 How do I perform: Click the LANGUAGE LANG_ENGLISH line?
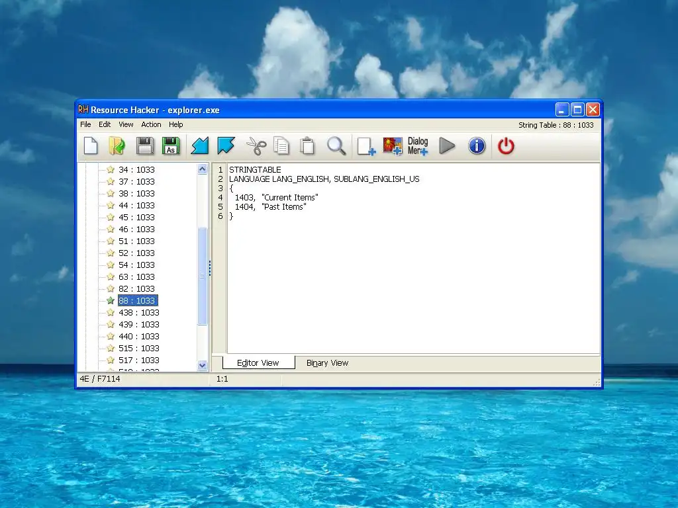click(x=324, y=179)
